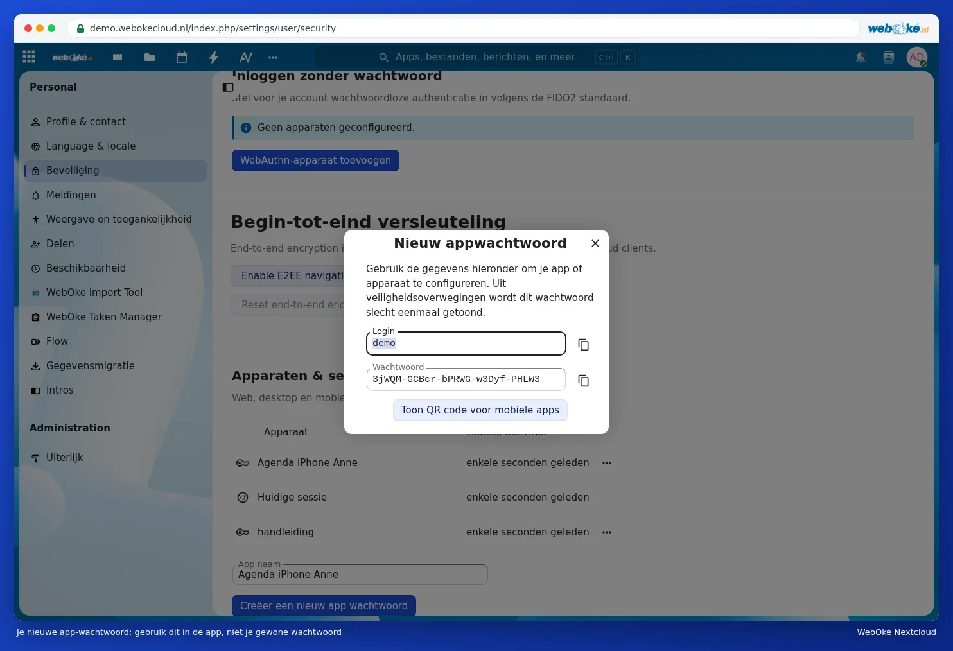The image size is (953, 651).
Task: Open notifications bell icon
Action: coord(861,57)
